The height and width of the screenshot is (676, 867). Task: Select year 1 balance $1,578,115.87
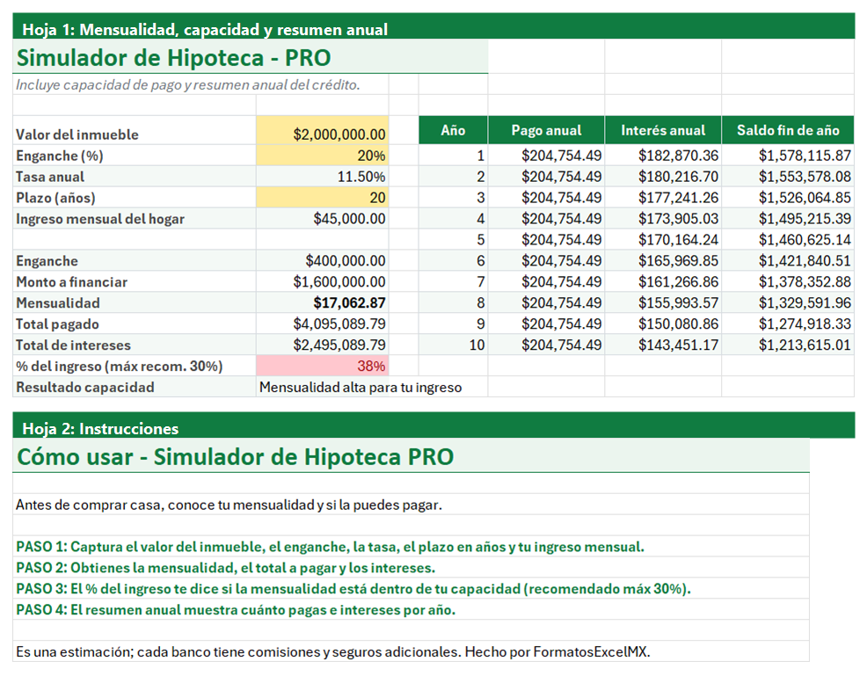pyautogui.click(x=788, y=156)
